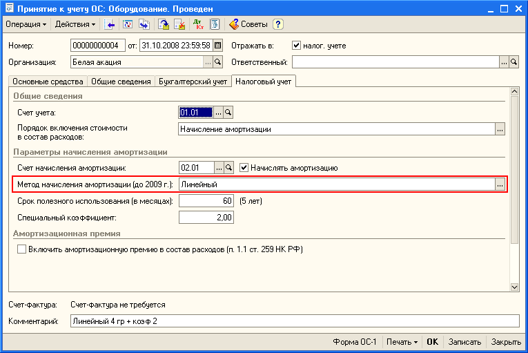Screen dimensions: 528x353
Task: Click the Специальный коэффициент field 2,00
Action: [206, 218]
